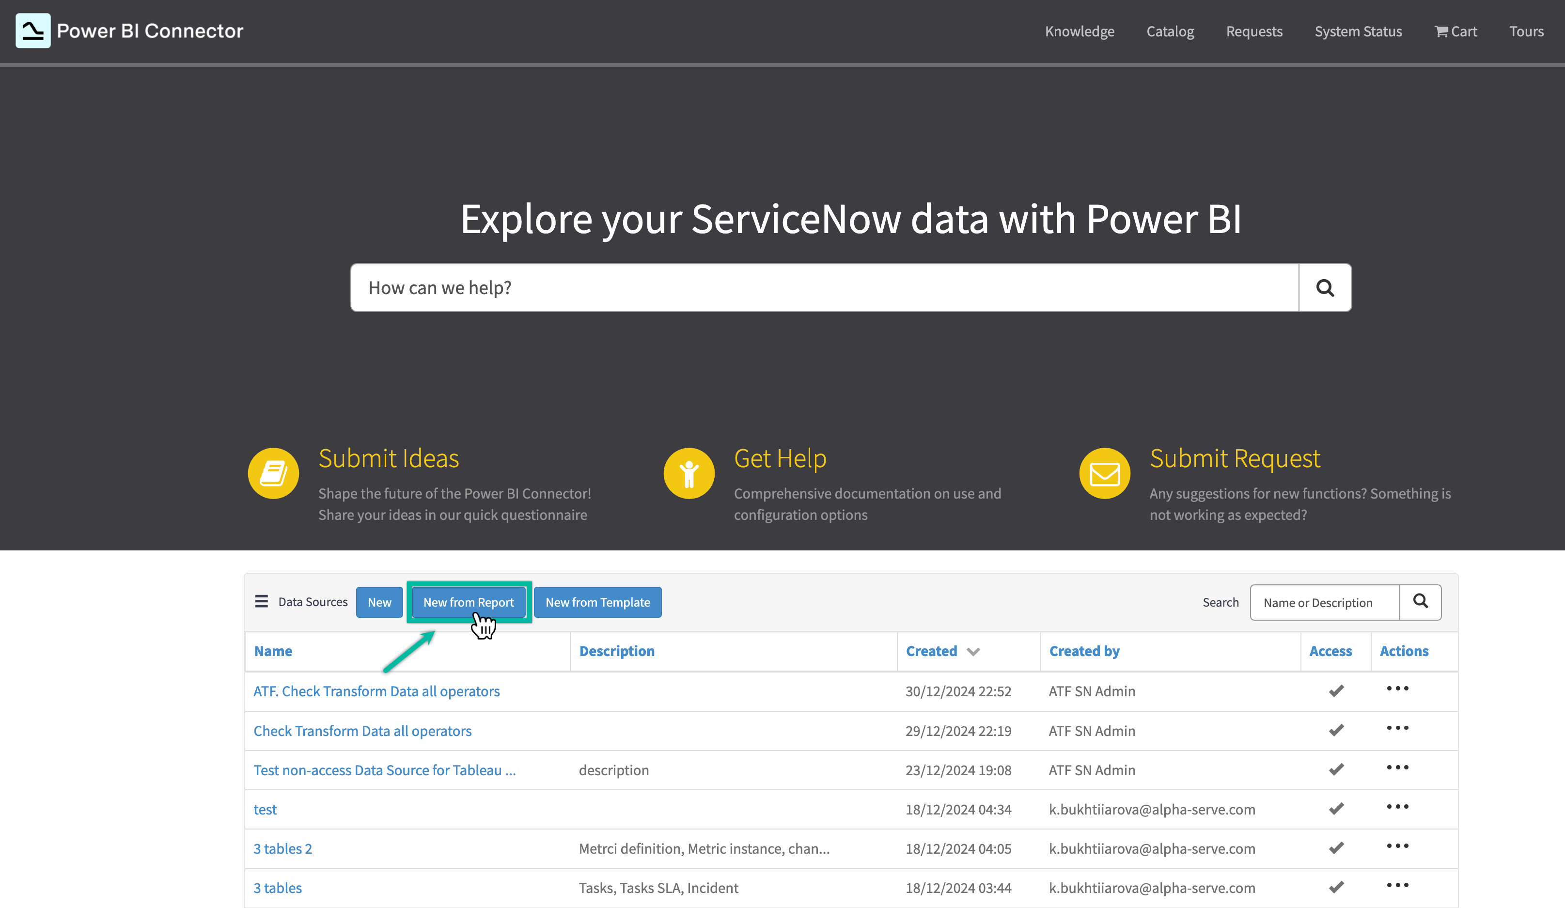Click the Get Help person icon
Viewport: 1565px width, 908px height.
(x=689, y=473)
